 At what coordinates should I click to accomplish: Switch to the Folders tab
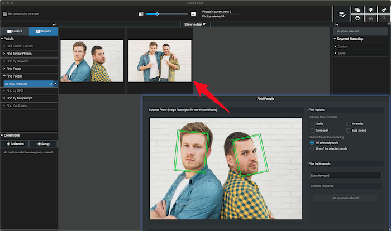(15, 32)
